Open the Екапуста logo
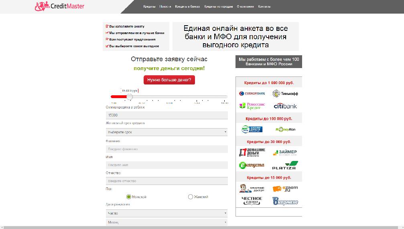 click(x=252, y=165)
